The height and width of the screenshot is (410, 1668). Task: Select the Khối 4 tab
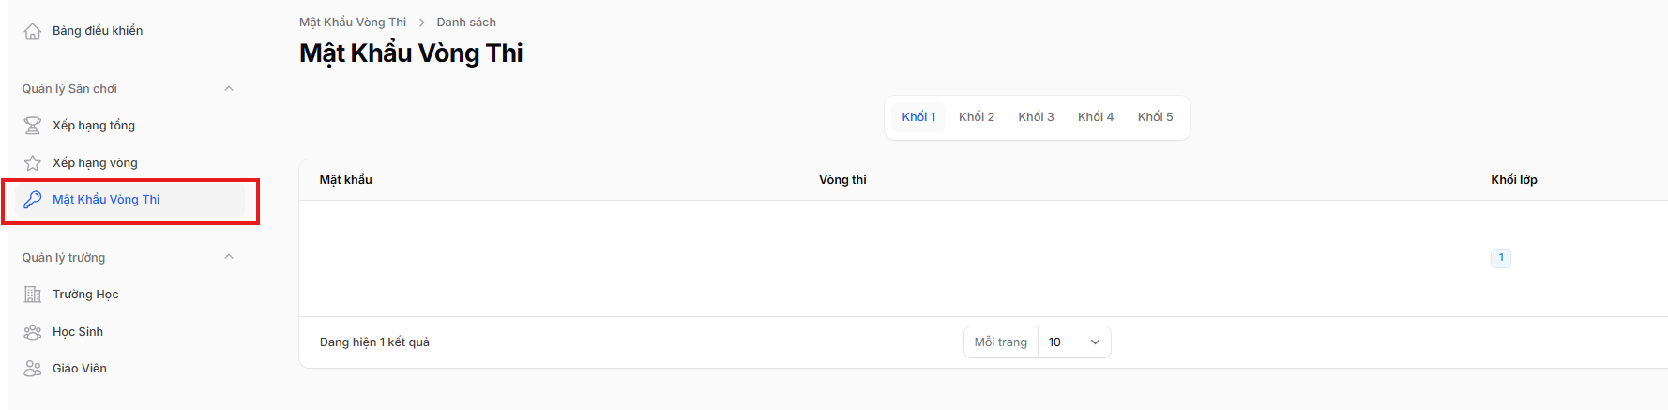(1096, 117)
